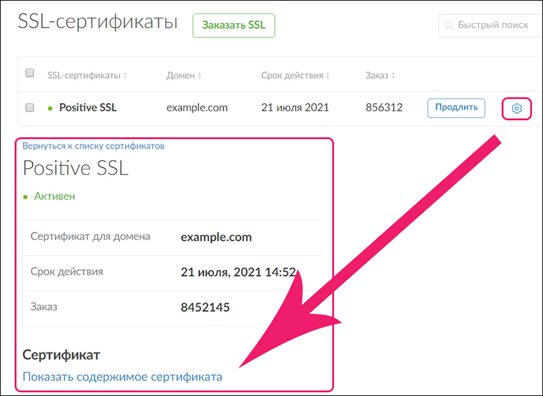This screenshot has width=543, height=396.
Task: Click the 21 июля 2021 expiry date cell
Action: pos(295,107)
